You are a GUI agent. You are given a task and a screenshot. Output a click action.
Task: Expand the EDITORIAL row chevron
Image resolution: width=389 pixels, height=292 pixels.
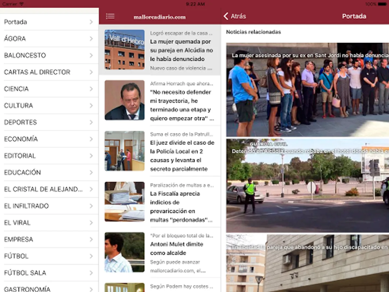91,156
